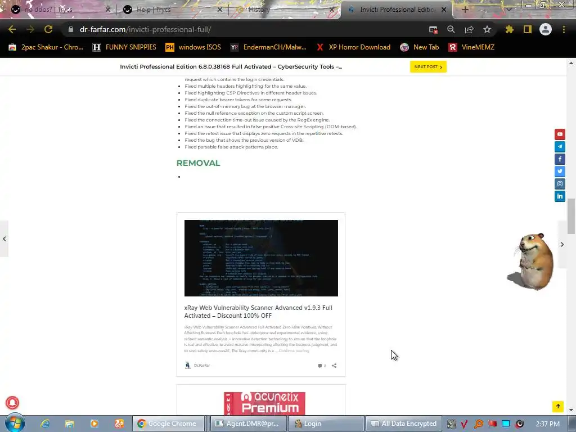The height and width of the screenshot is (432, 576).
Task: Open the LinkedIn social icon
Action: point(560,196)
